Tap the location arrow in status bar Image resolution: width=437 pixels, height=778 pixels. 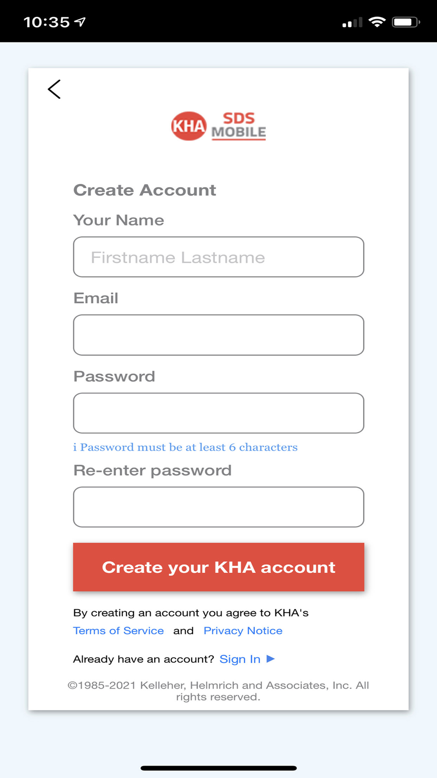80,21
